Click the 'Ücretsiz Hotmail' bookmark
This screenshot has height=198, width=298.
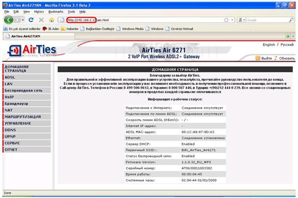click(179, 29)
